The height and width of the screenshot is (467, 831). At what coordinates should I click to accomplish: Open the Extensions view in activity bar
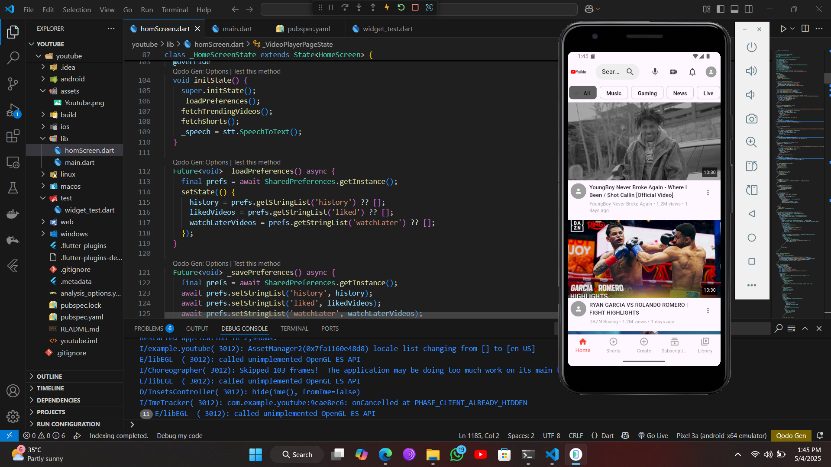pyautogui.click(x=13, y=136)
